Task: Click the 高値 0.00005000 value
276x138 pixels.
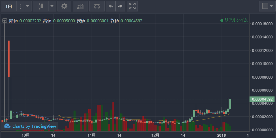Action: point(64,21)
